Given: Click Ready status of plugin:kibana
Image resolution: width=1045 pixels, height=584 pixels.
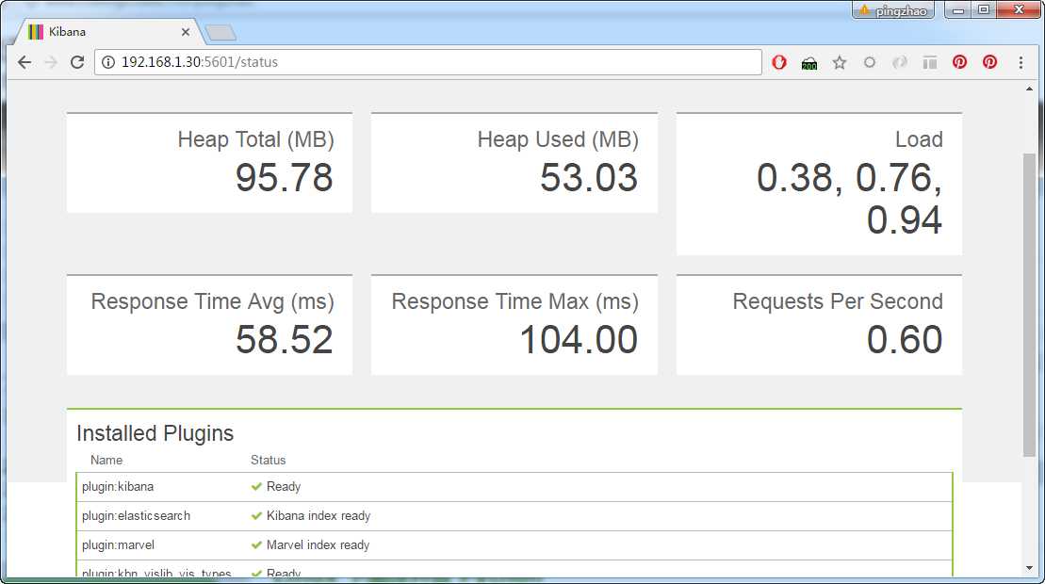Looking at the screenshot, I should (x=284, y=487).
